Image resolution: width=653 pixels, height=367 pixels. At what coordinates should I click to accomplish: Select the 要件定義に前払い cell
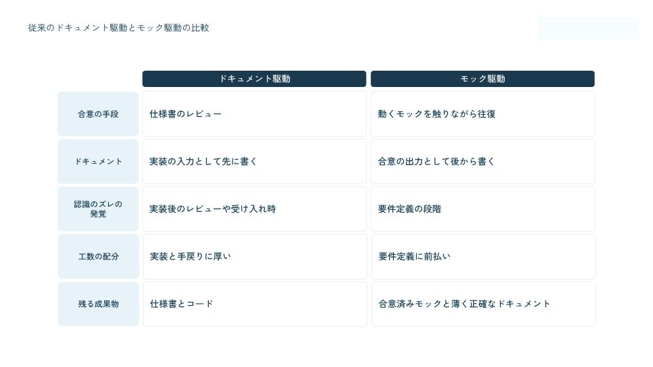(483, 256)
